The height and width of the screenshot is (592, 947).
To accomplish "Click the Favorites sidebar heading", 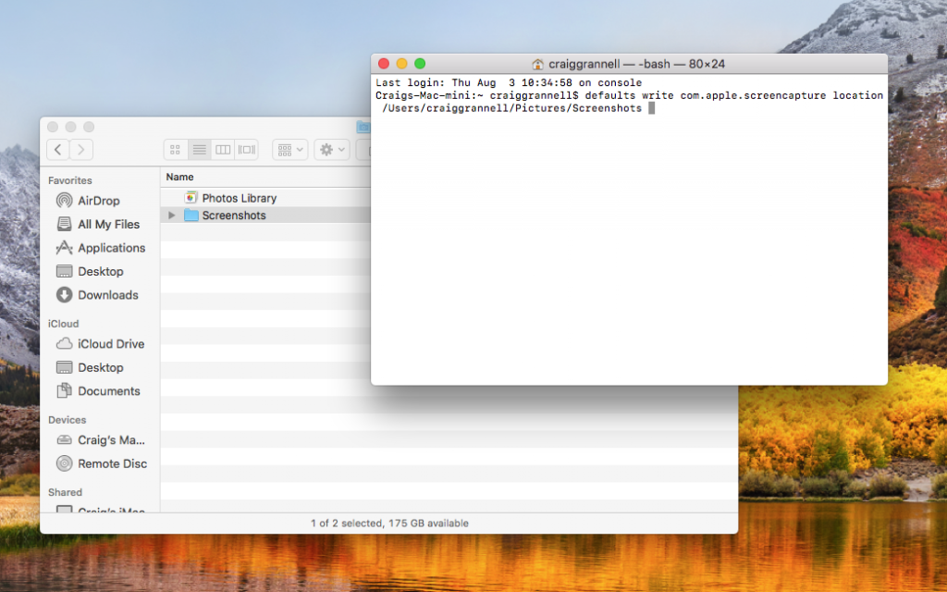I will click(70, 180).
